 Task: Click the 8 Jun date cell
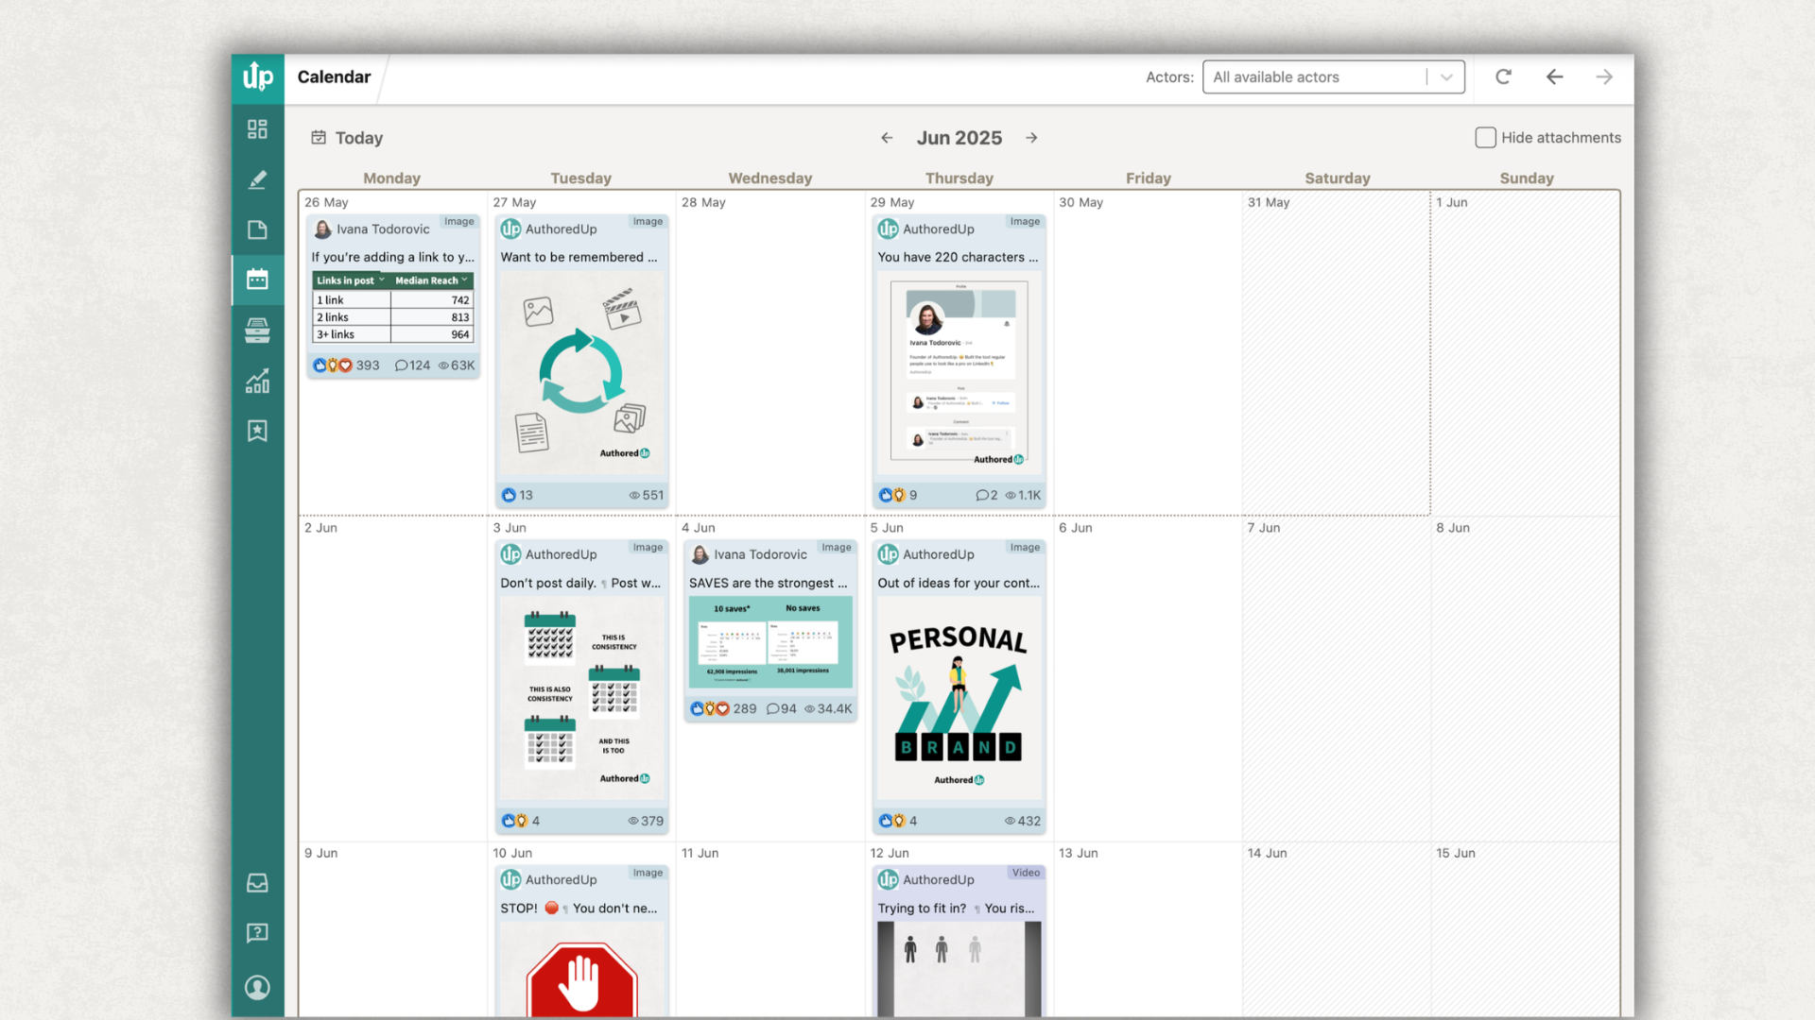[1525, 680]
